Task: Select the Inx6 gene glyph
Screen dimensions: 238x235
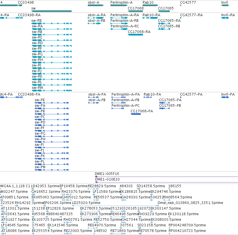Action: pos(225,5)
